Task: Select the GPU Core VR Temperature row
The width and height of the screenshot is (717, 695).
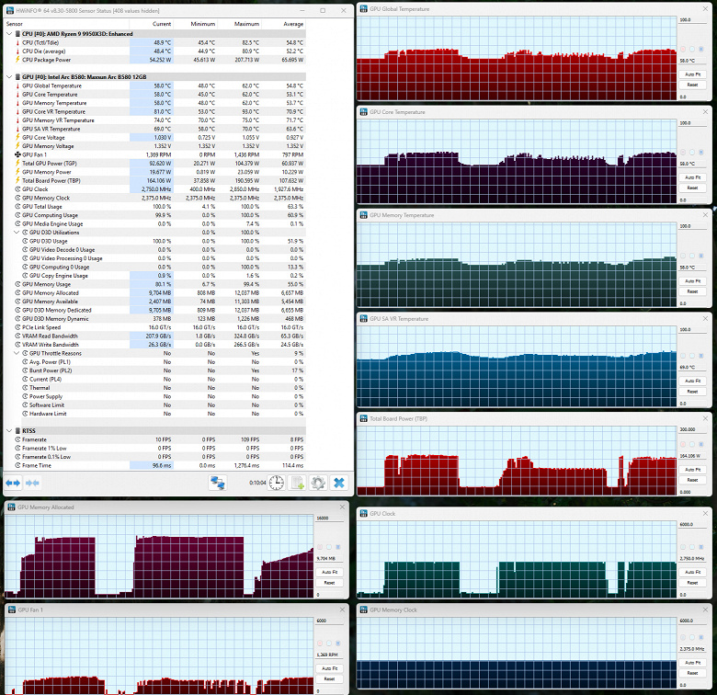Action: (63, 111)
